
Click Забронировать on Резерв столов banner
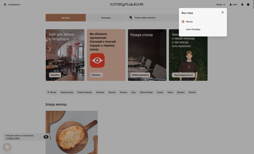pos(140,75)
